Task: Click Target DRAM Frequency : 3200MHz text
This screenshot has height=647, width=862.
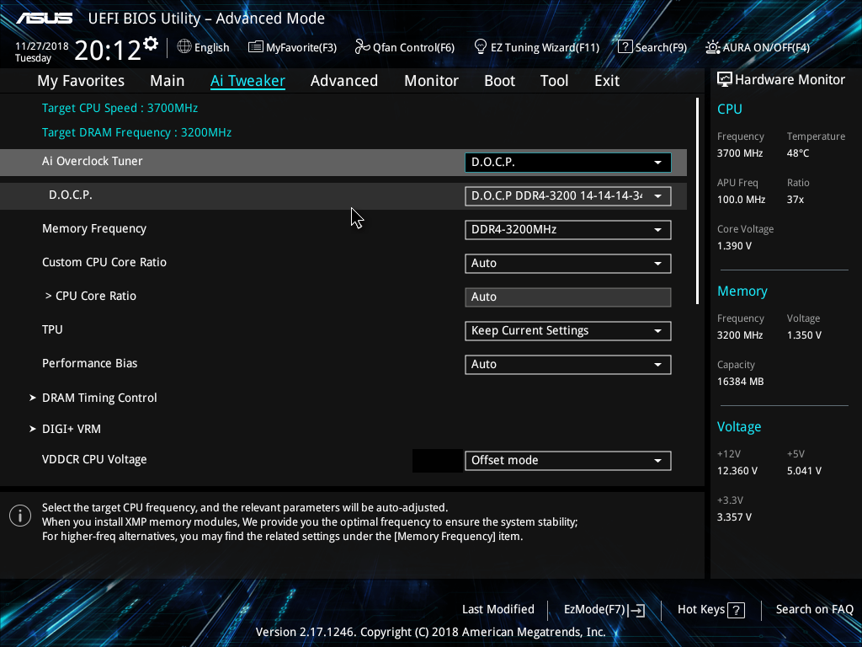Action: coord(137,132)
